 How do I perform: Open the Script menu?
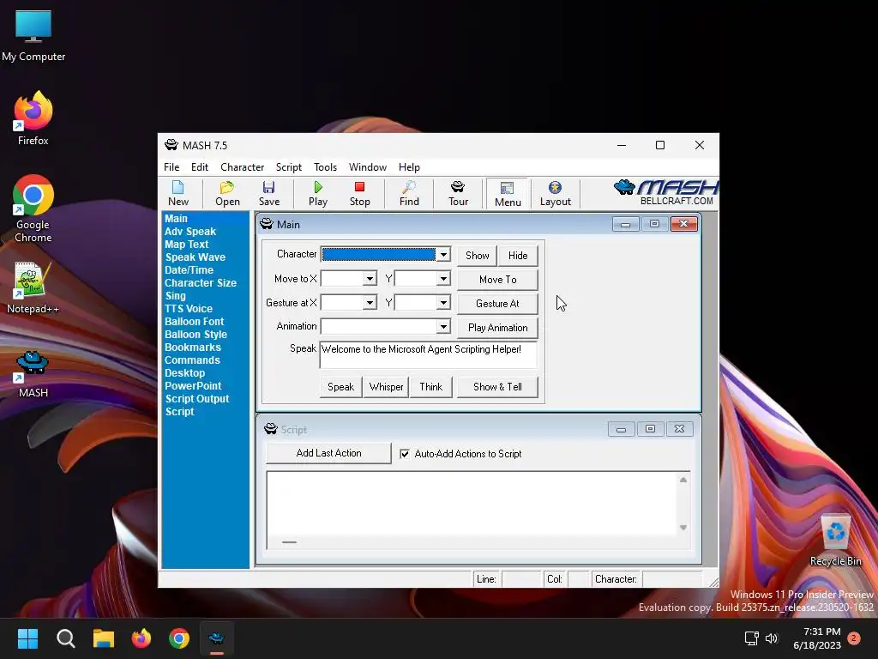(x=288, y=167)
